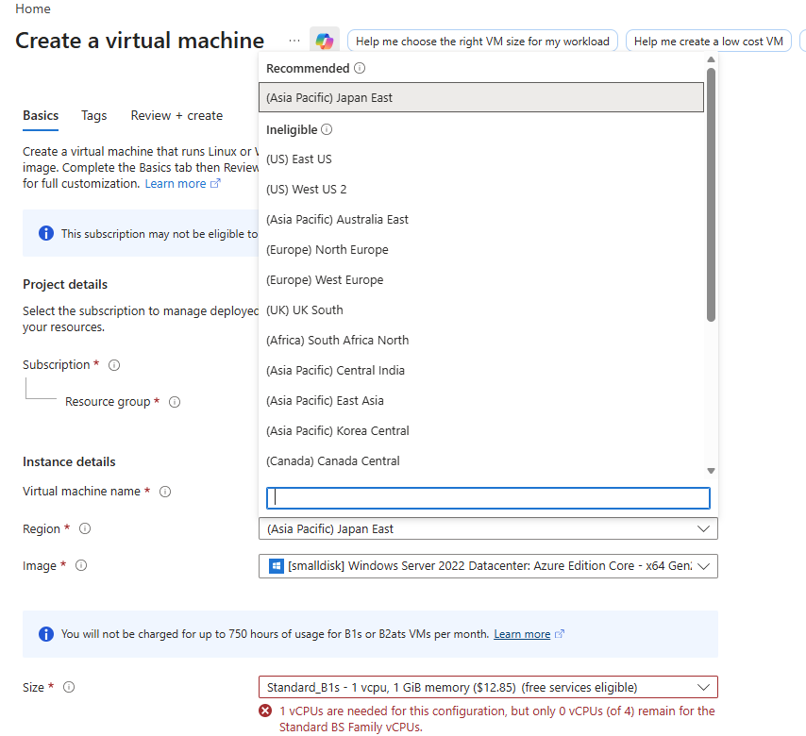Choose (Asia Pacific) East Asia region
Screen dimensions: 806x736
click(481, 400)
